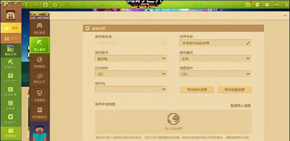Click the Steve avatar at top left

[11, 14]
